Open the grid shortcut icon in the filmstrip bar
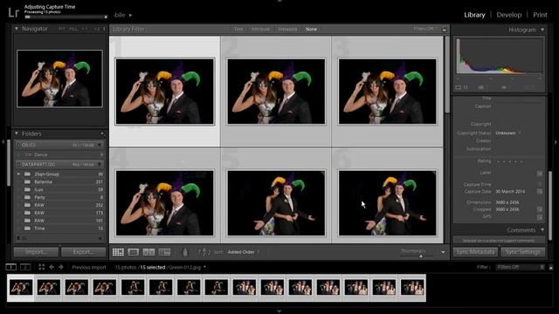Viewport: 559px width, 314px height. click(x=41, y=267)
